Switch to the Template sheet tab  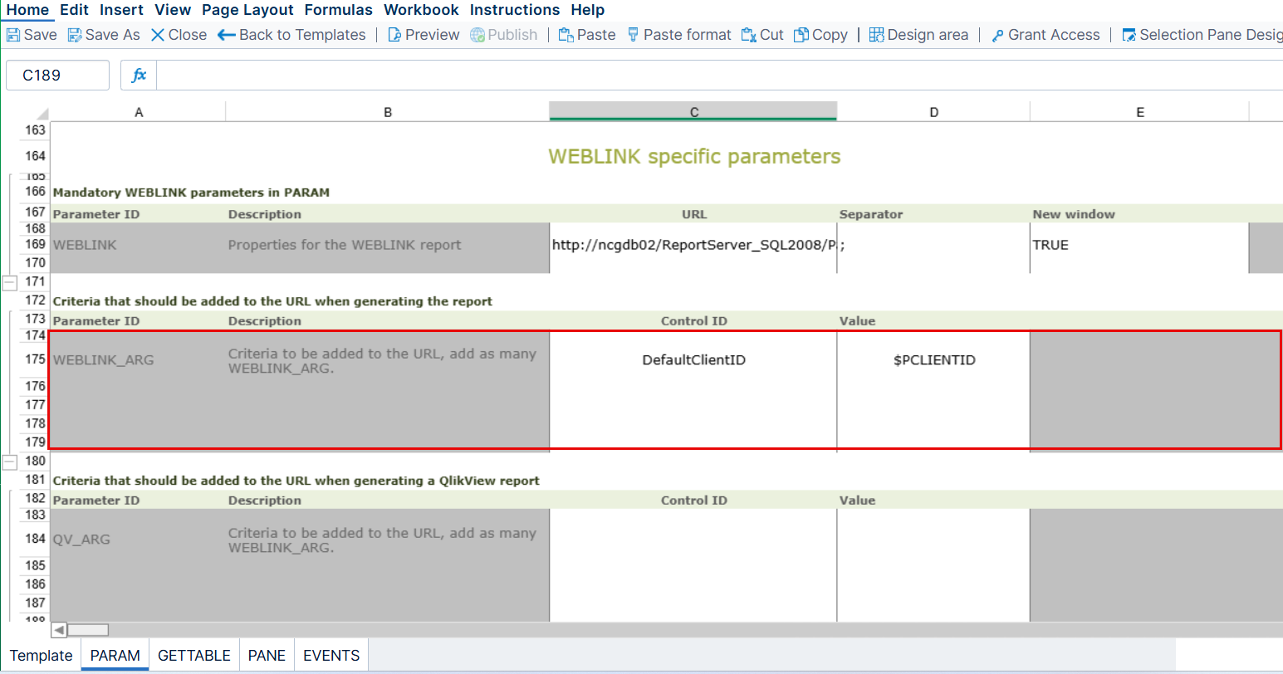click(41, 655)
